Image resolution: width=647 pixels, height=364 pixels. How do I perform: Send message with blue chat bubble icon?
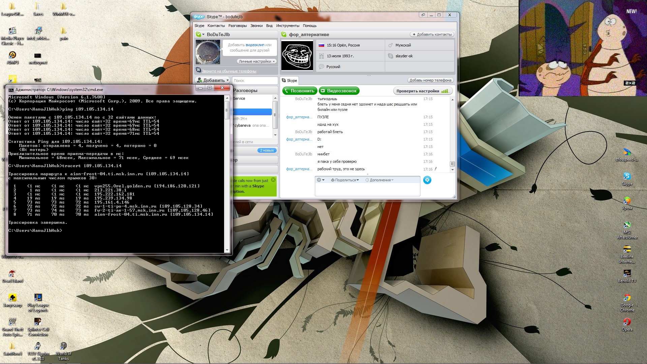[x=427, y=180]
